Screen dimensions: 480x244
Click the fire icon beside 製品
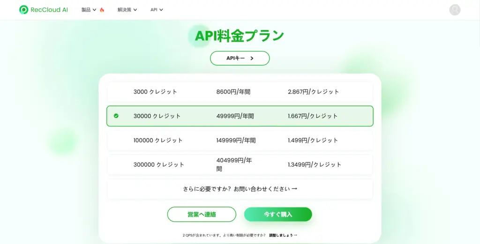coord(102,10)
